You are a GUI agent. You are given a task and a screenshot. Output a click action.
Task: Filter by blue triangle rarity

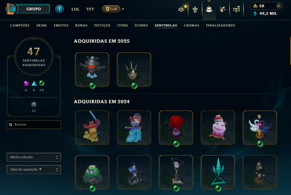point(34,83)
